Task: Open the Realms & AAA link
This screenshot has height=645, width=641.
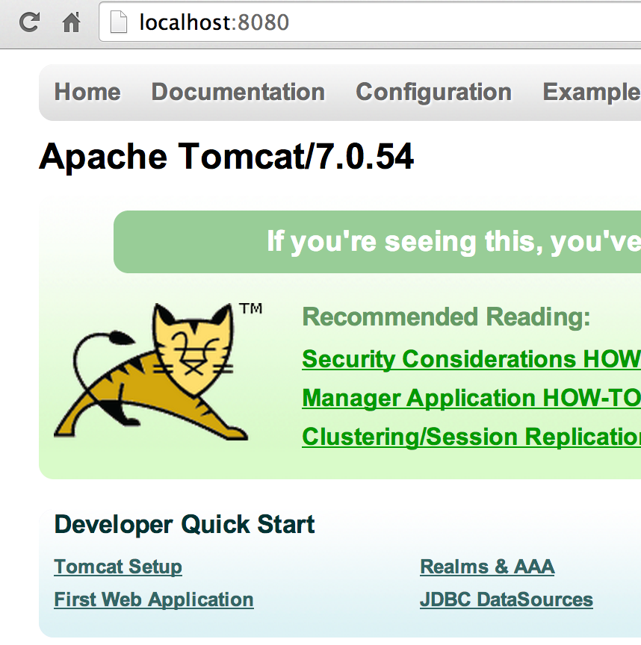Action: click(487, 567)
